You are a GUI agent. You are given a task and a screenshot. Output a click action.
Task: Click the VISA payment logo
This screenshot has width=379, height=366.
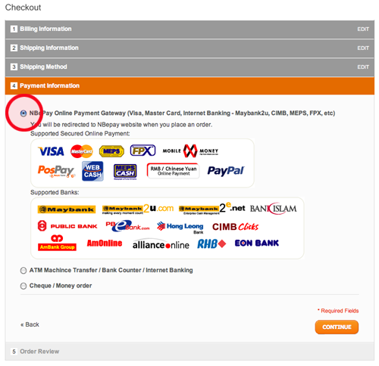[x=51, y=151]
